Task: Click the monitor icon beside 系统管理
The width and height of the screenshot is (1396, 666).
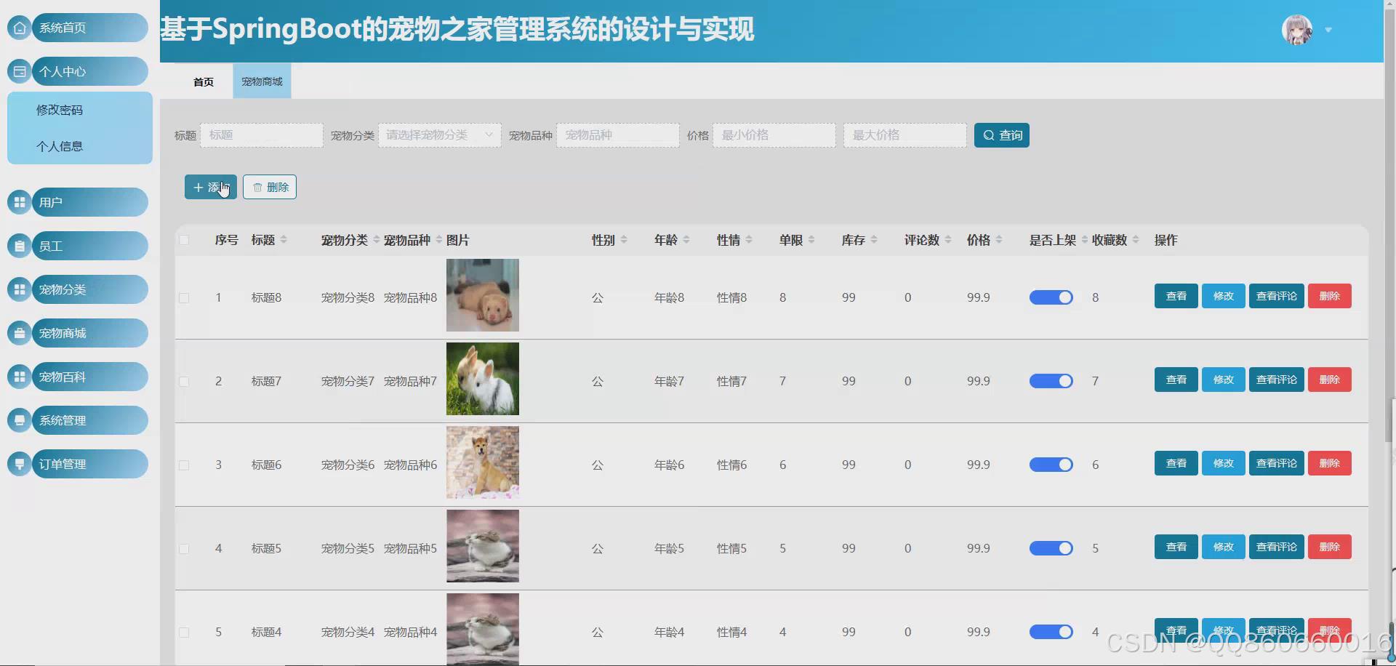Action: [x=20, y=420]
